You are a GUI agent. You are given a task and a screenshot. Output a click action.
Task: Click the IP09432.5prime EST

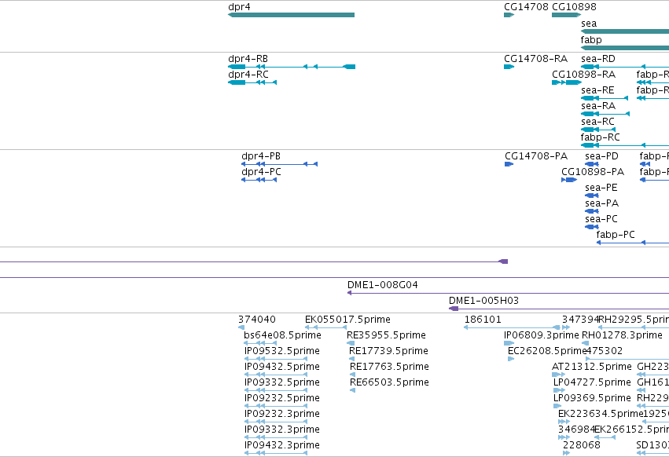(x=276, y=375)
